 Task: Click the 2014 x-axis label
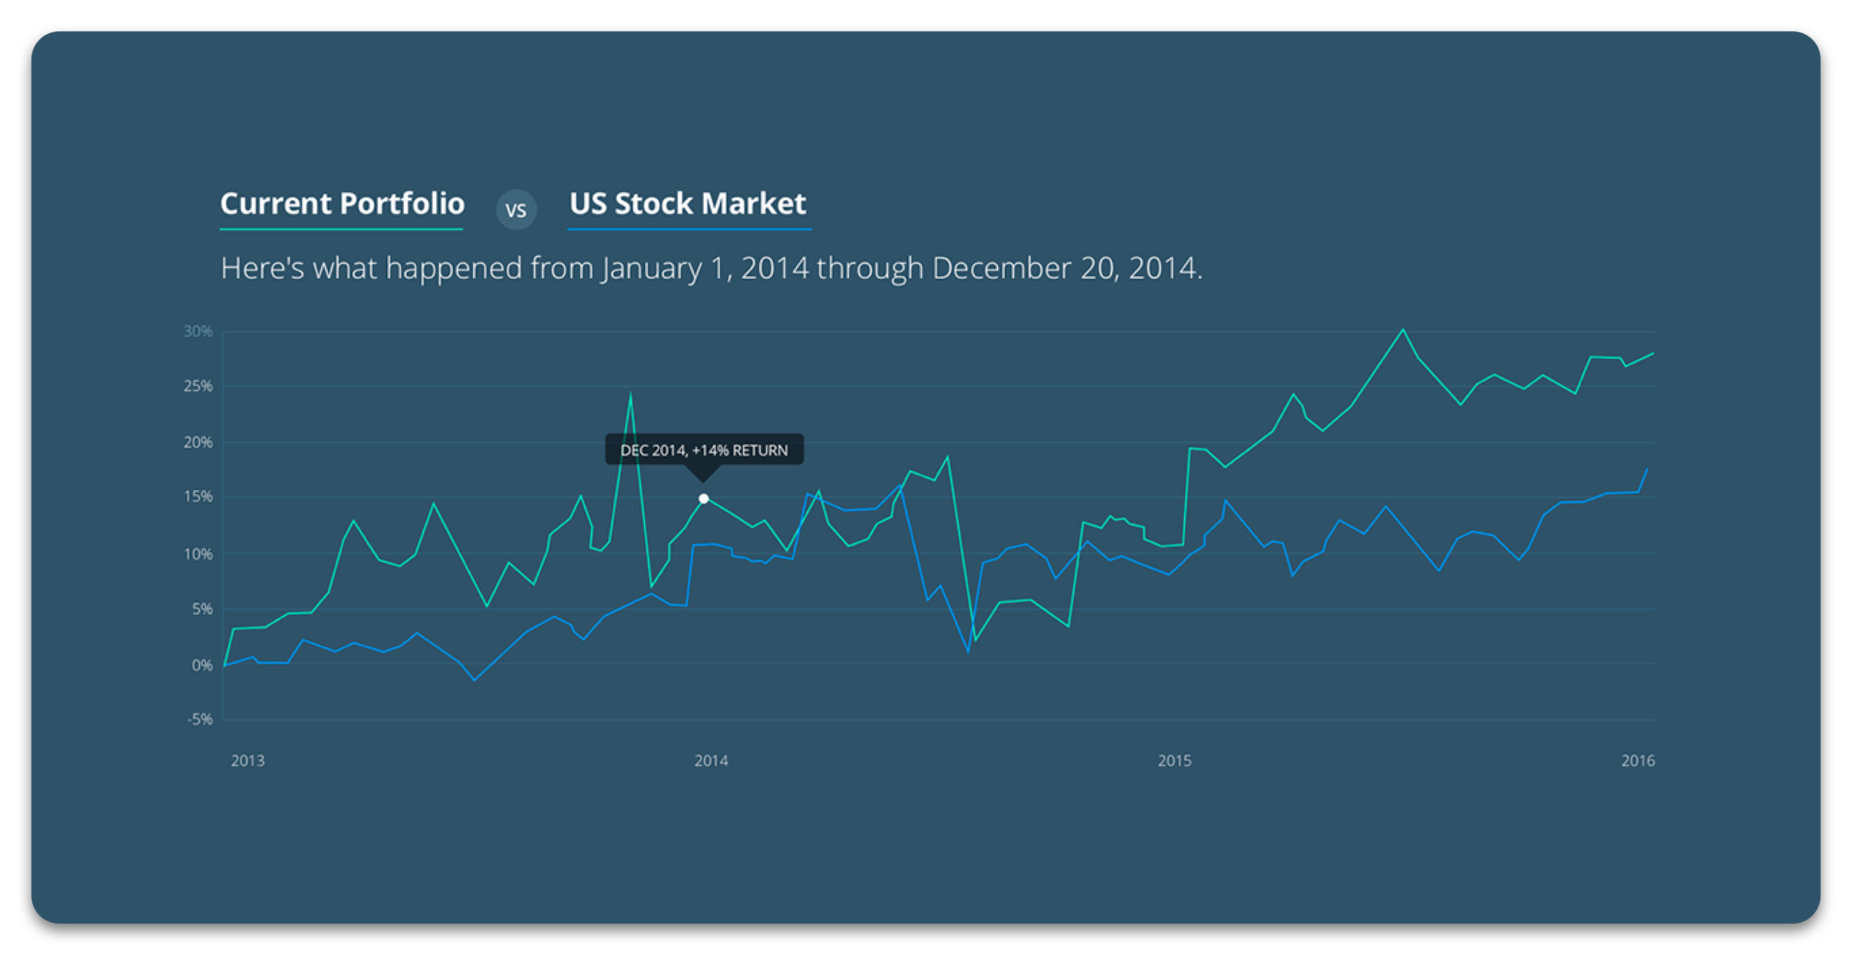coord(711,761)
